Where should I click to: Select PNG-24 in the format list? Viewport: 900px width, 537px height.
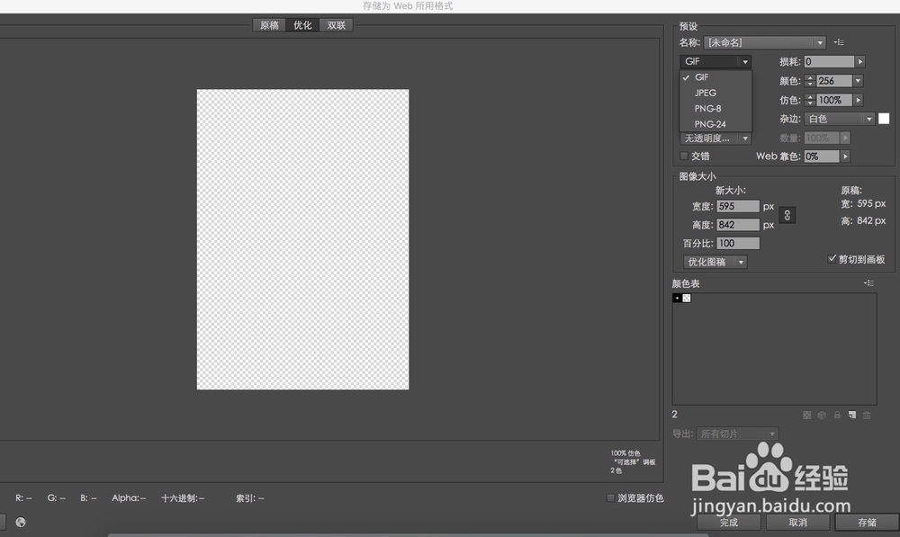coord(715,124)
